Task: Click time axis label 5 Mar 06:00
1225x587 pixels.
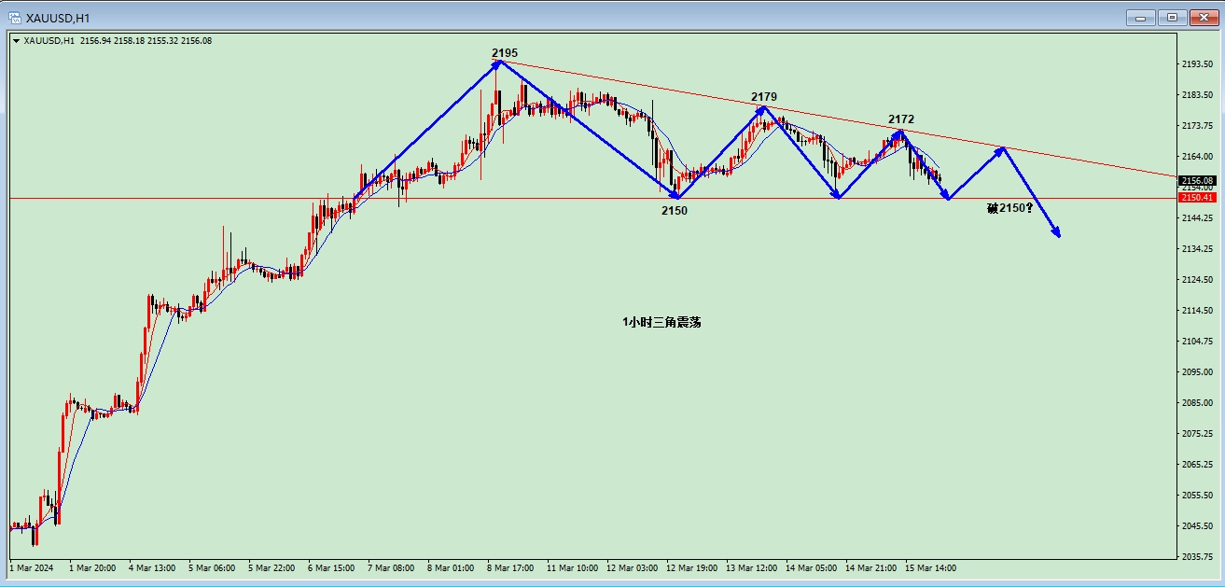Action: [x=214, y=567]
